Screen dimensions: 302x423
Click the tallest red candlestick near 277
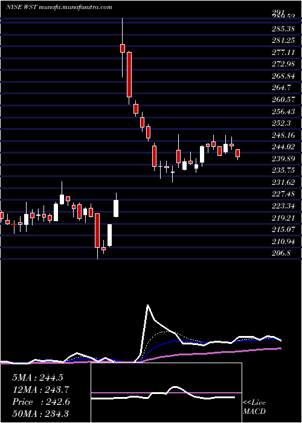(129, 74)
